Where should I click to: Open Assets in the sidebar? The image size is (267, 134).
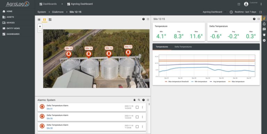pos(8,17)
